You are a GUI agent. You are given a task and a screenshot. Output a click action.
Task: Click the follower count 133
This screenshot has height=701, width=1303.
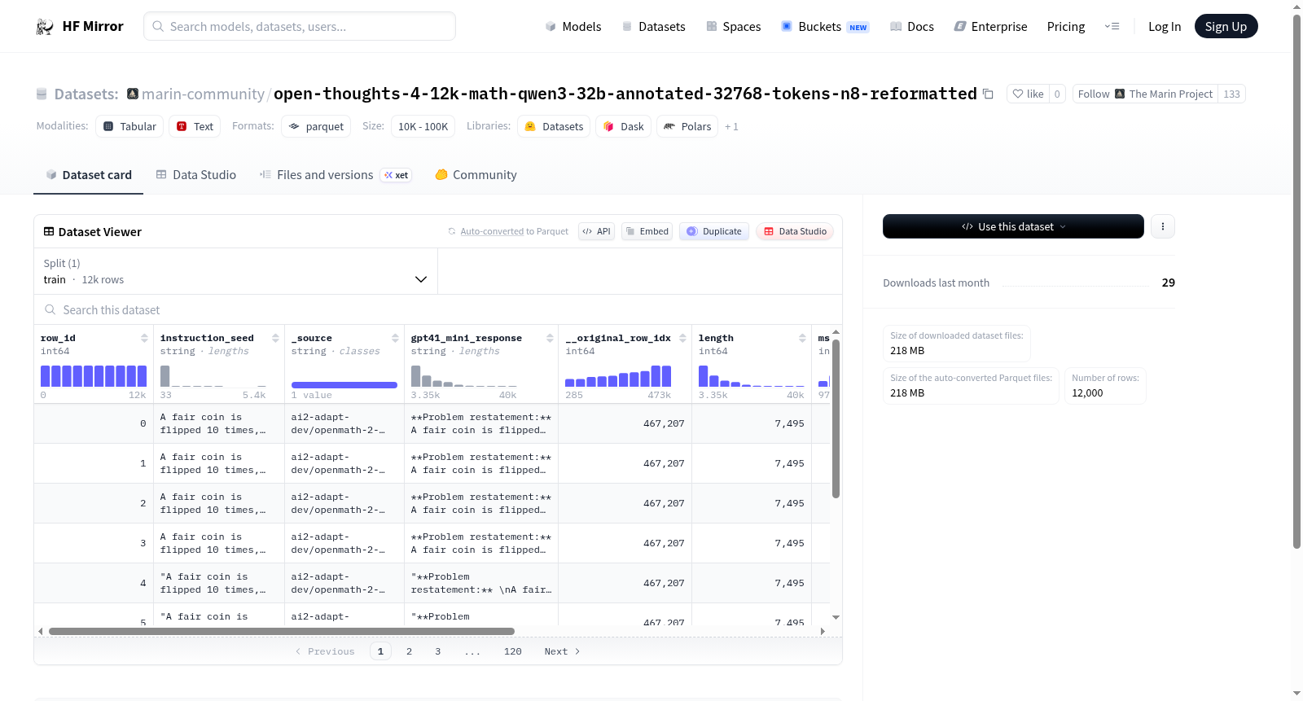[x=1231, y=94]
